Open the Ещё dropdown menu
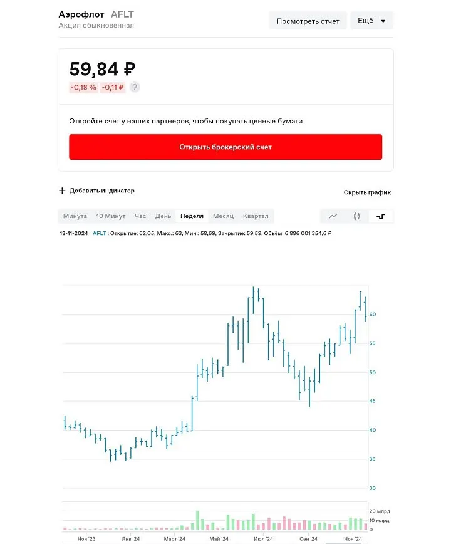Viewport: 451px width, 544px height. (x=371, y=21)
